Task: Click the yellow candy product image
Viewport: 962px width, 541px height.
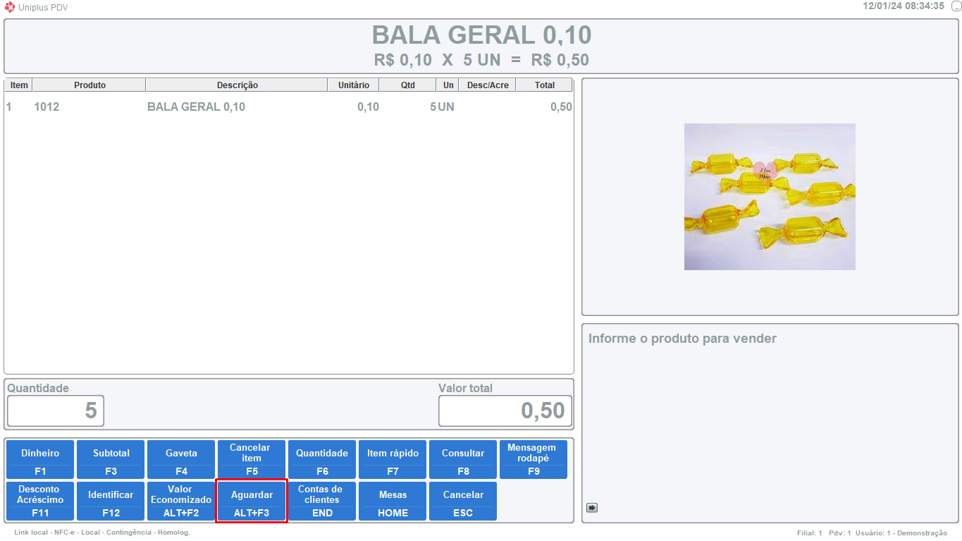Action: pos(770,197)
